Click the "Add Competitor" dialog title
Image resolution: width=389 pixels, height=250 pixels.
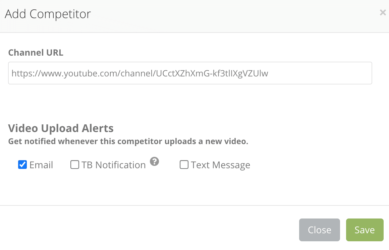(x=48, y=14)
